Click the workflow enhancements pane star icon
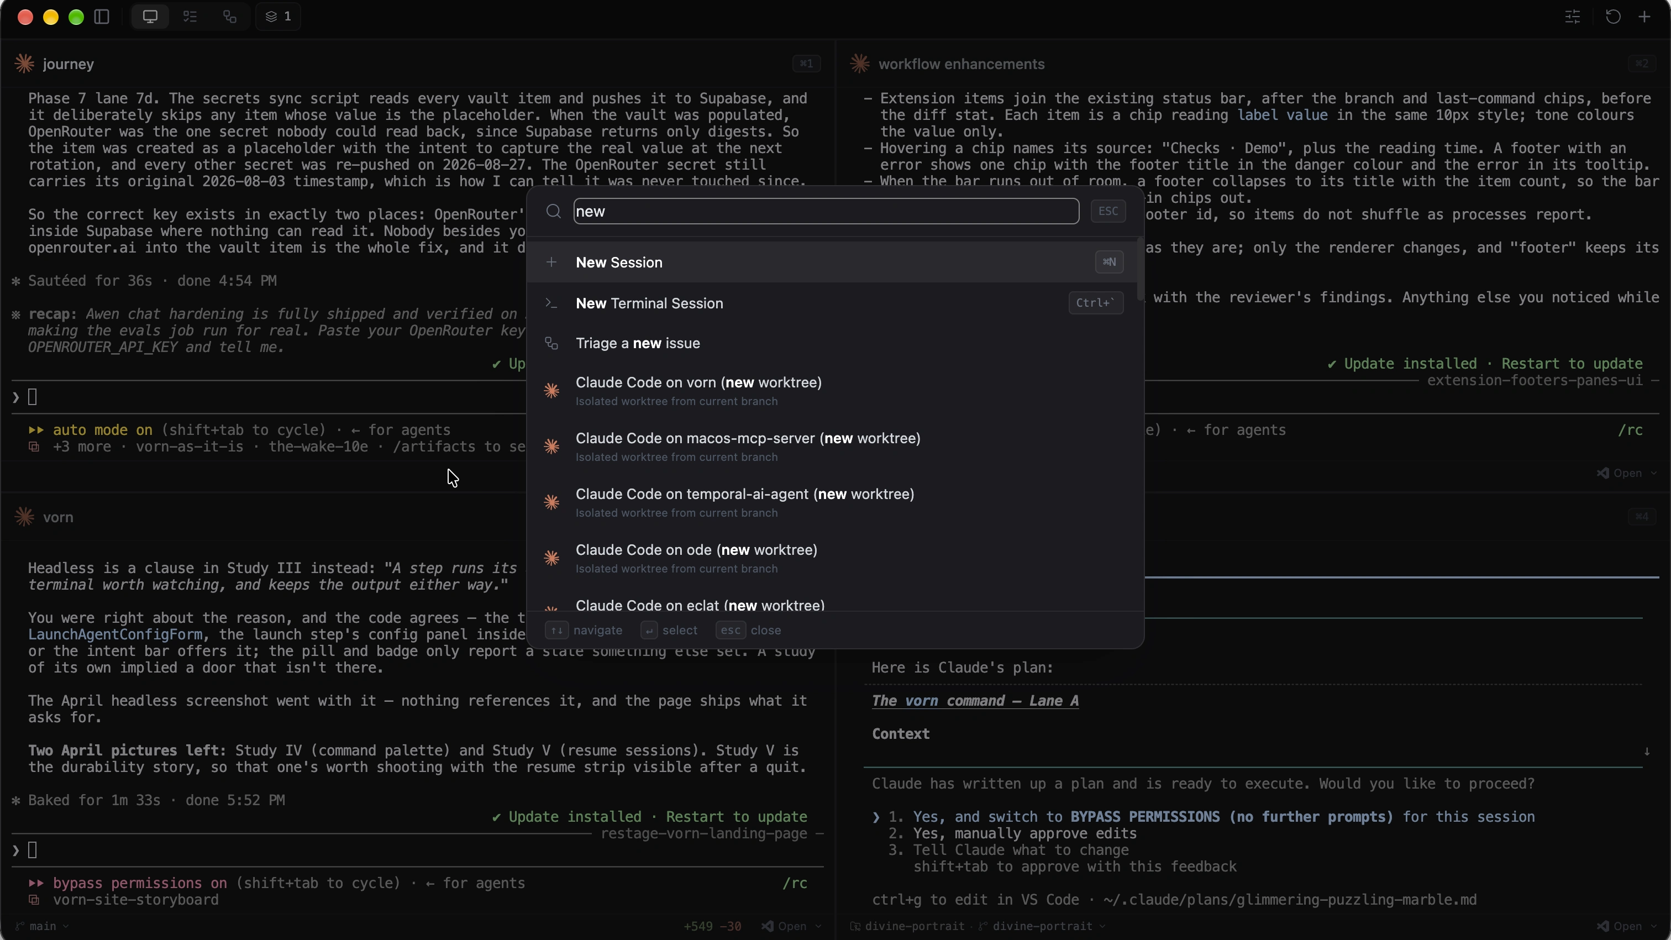Image resolution: width=1671 pixels, height=940 pixels. (860, 64)
